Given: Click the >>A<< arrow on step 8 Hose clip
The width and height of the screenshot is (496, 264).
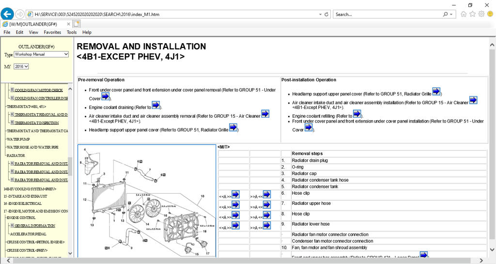Looking at the screenshot, I should [x=267, y=215].
